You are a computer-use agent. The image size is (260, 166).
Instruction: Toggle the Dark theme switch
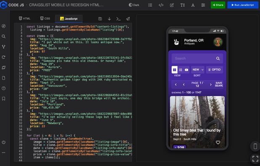134,5
